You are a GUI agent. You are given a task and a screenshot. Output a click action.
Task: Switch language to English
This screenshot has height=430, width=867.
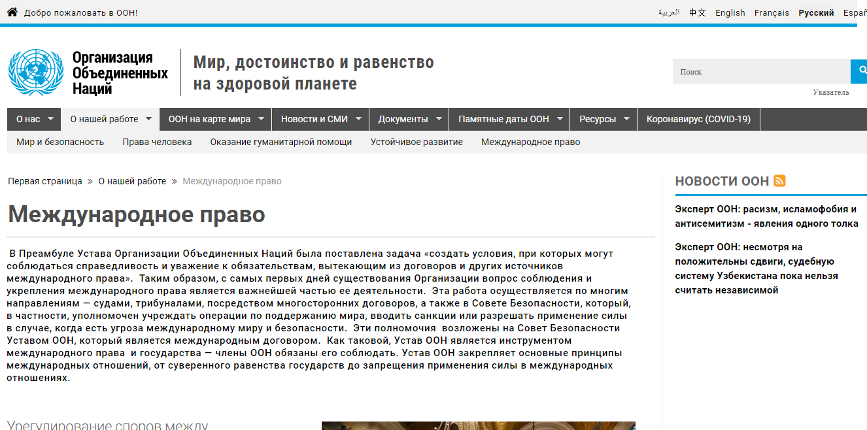[x=730, y=12]
